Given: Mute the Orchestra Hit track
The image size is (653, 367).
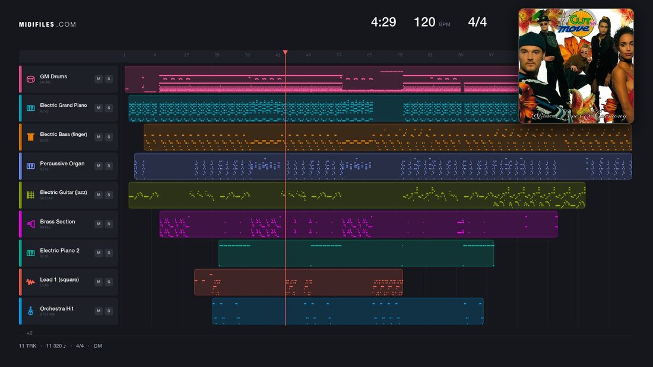Looking at the screenshot, I should click(99, 311).
